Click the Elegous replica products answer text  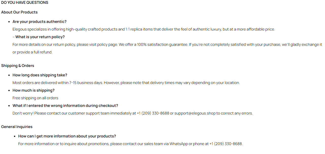pyautogui.click(x=144, y=29)
